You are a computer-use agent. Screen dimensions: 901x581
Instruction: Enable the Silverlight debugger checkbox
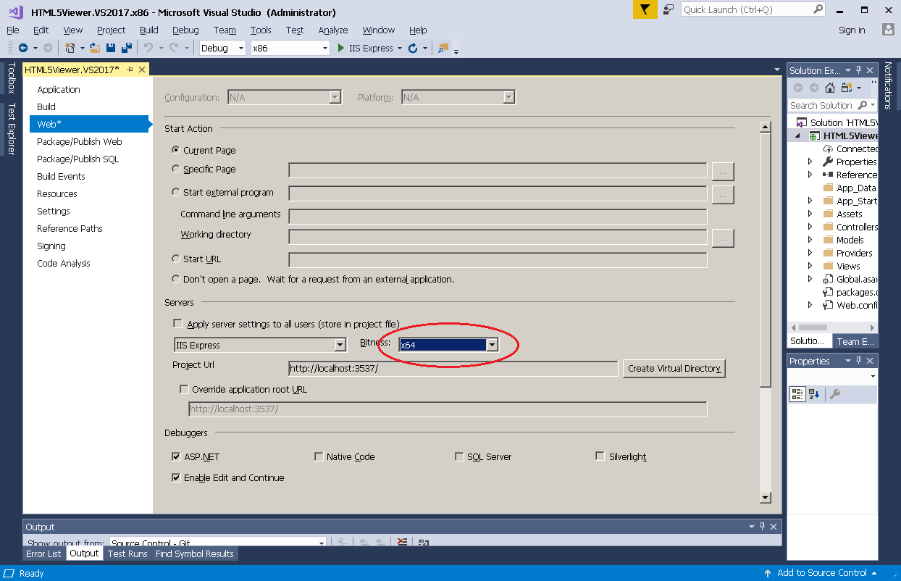600,456
